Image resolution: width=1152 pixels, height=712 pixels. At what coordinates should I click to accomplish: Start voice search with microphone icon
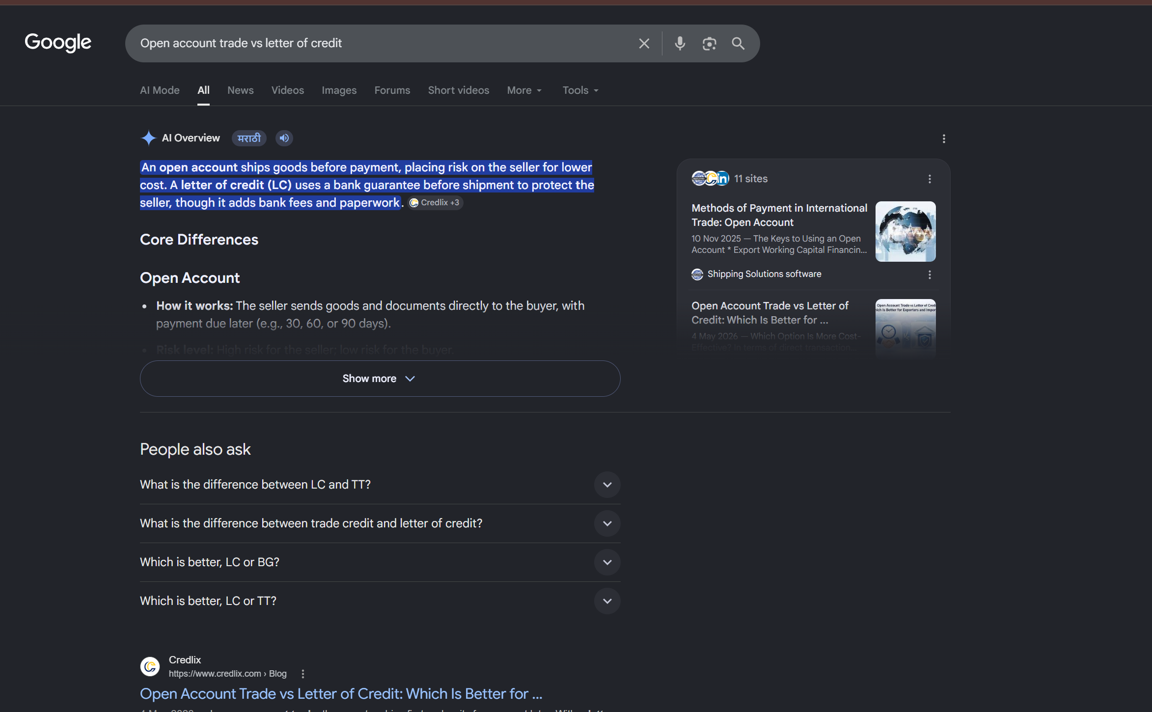(x=680, y=44)
